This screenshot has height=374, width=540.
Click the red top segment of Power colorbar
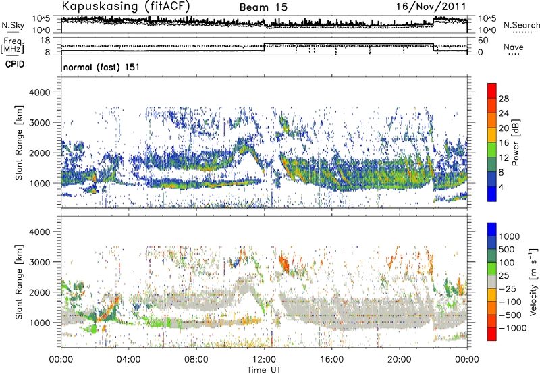[x=492, y=90]
